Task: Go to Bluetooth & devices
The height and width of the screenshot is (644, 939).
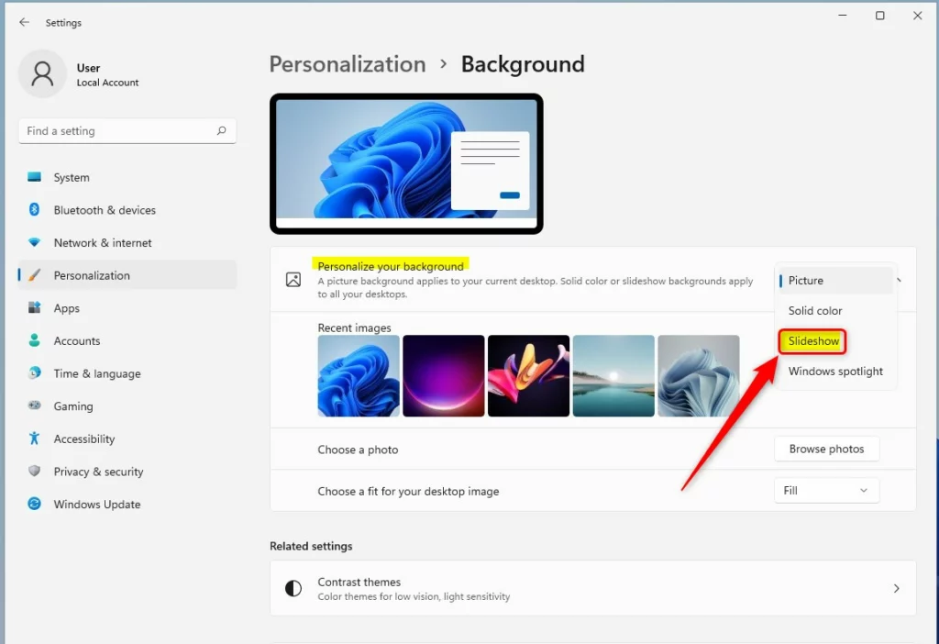Action: point(127,210)
